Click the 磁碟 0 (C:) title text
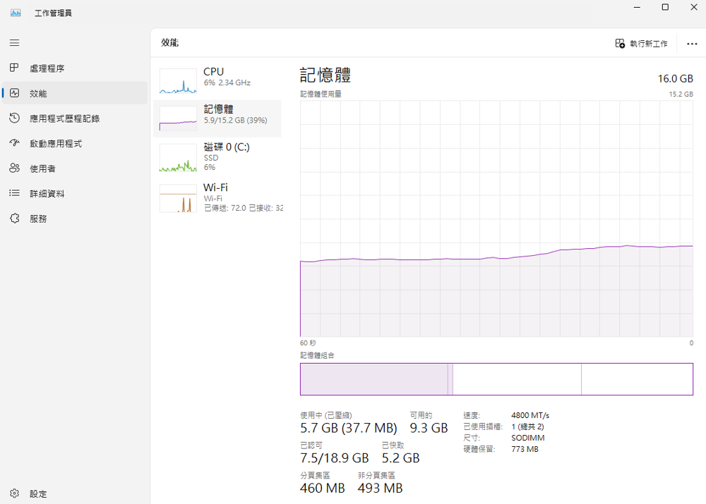This screenshot has height=504, width=706. 227,147
